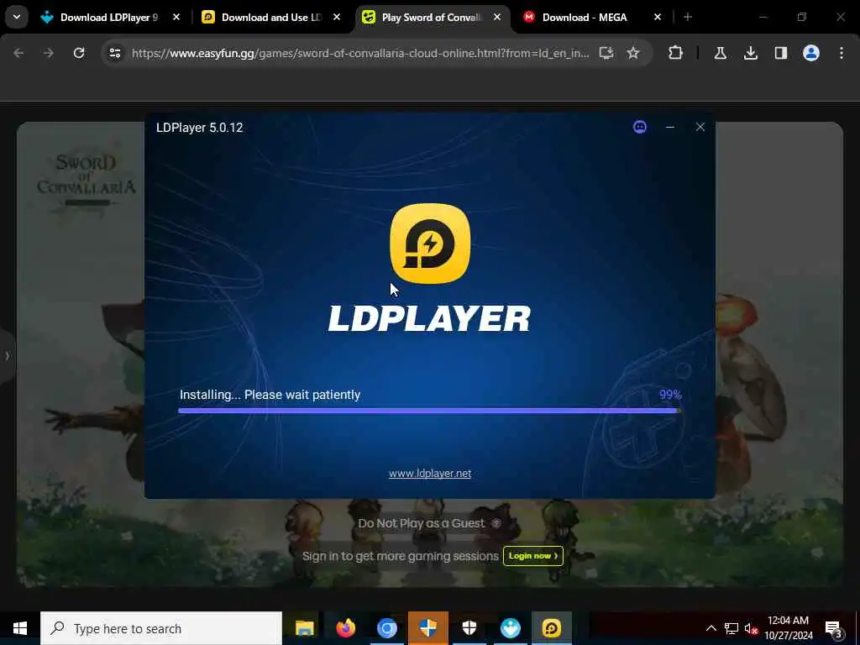Click the muted volume tray icon
The width and height of the screenshot is (860, 645).
coord(751,628)
